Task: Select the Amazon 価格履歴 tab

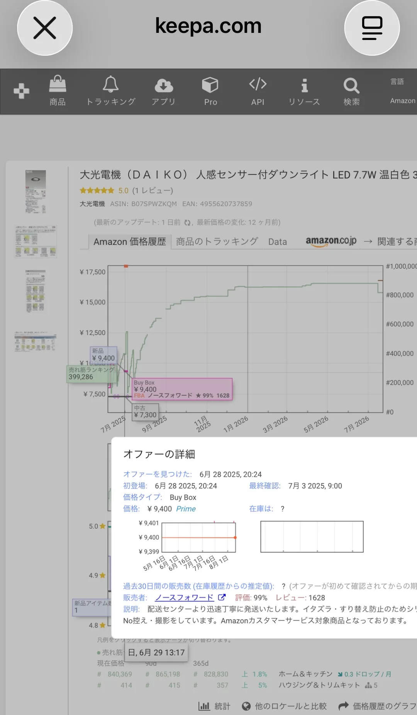Action: [x=129, y=242]
